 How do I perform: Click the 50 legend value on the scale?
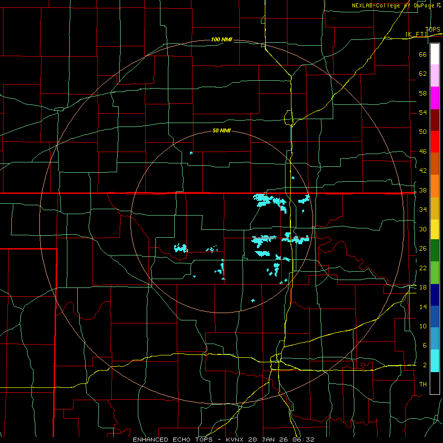tap(423, 132)
